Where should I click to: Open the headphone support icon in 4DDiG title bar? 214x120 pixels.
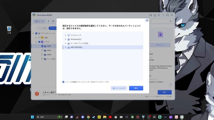(x=150, y=15)
